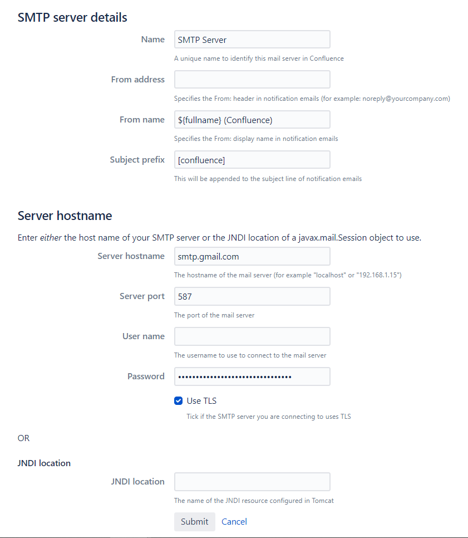468x538 pixels.
Task: Select the From name text box
Action: (x=252, y=119)
